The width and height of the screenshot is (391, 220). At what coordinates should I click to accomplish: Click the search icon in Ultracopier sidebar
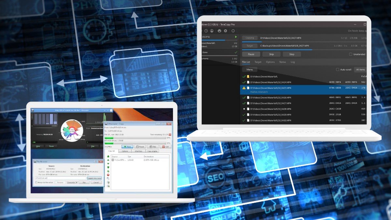[x=108, y=179]
